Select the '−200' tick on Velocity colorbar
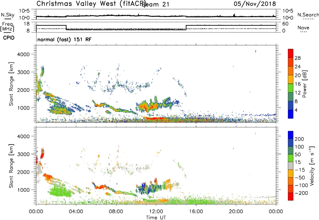319x220 pixels. pos(301,193)
